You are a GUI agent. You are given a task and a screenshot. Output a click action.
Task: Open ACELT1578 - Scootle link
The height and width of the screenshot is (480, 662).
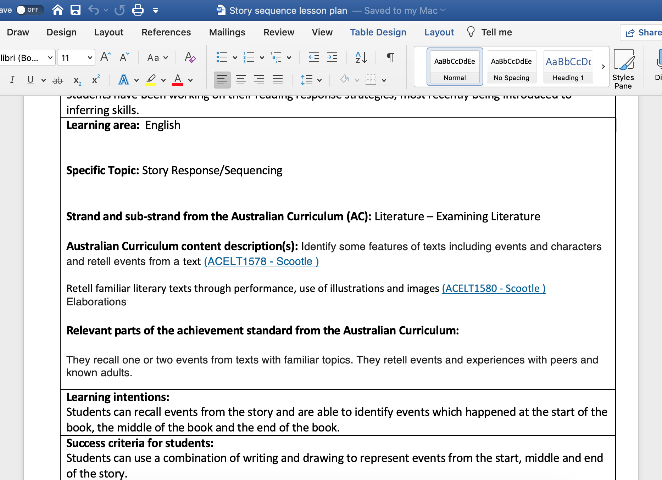point(262,261)
